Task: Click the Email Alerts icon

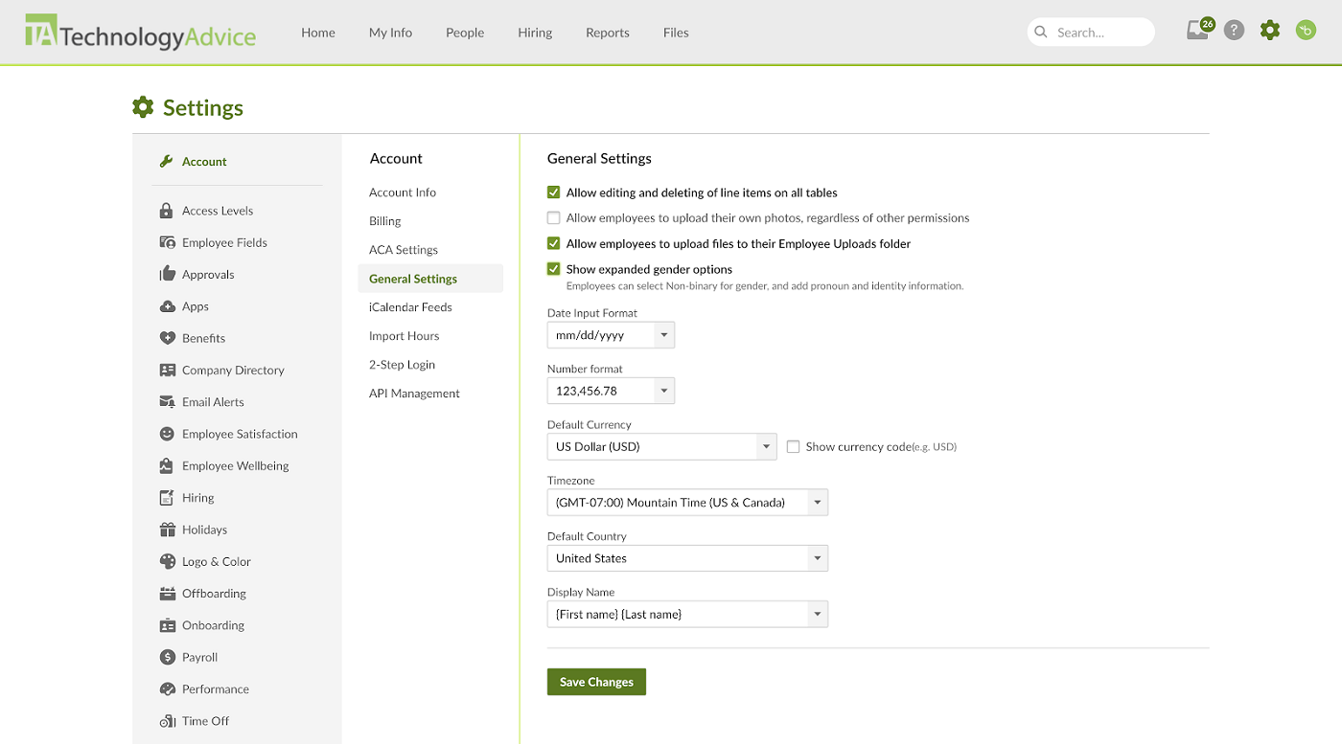Action: click(x=167, y=402)
